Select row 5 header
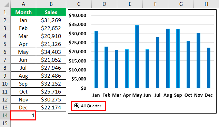 point(5,44)
